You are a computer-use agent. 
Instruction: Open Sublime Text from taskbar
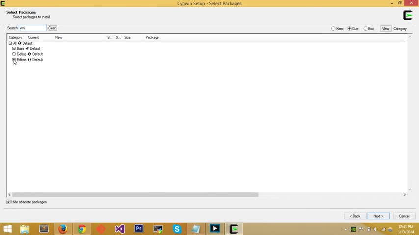(44, 229)
